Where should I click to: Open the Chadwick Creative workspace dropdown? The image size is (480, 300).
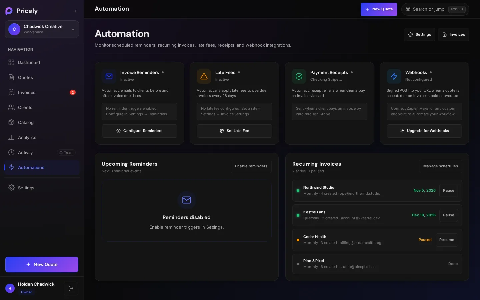pos(42,29)
